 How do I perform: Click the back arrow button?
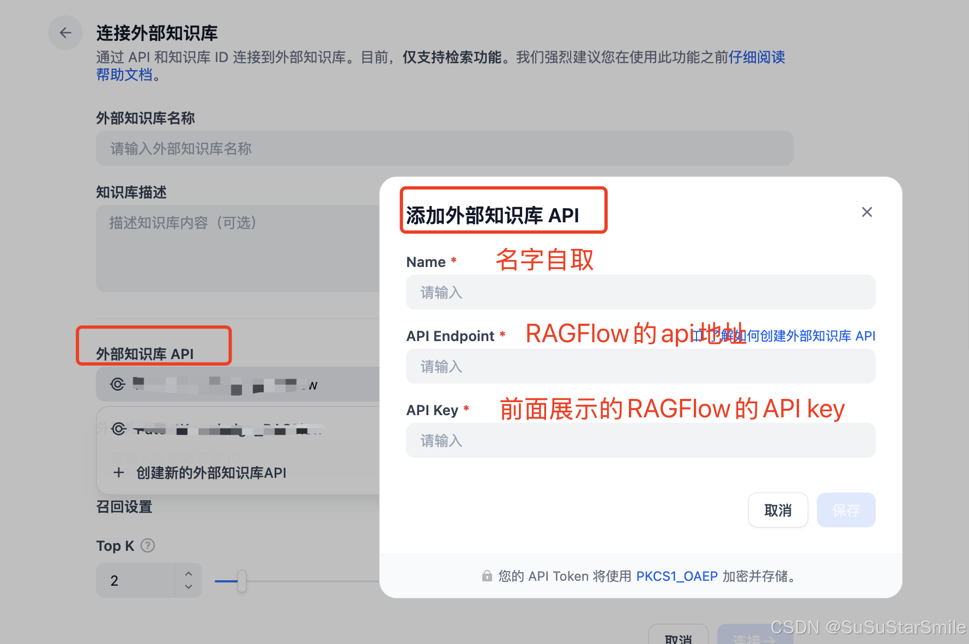pos(65,33)
